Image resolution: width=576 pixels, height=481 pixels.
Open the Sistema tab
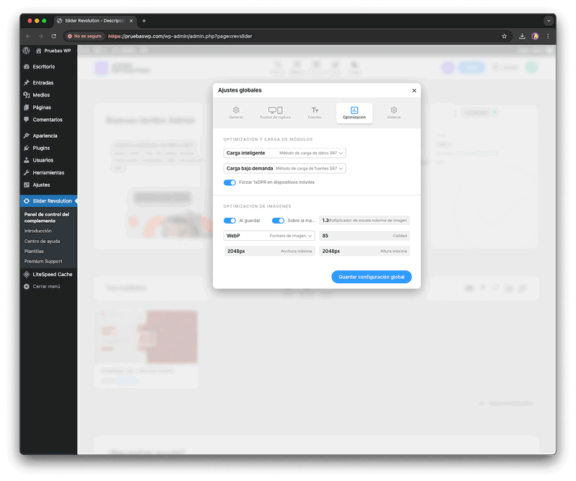(393, 112)
